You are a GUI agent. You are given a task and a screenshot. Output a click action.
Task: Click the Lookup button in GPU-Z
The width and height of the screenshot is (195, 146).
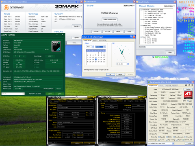[x=188, y=89]
